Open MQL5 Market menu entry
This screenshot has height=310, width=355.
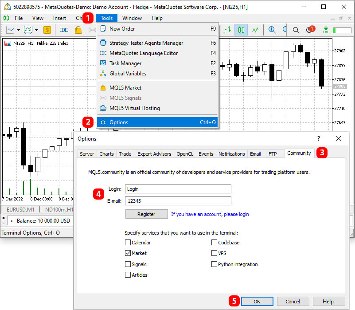point(158,88)
